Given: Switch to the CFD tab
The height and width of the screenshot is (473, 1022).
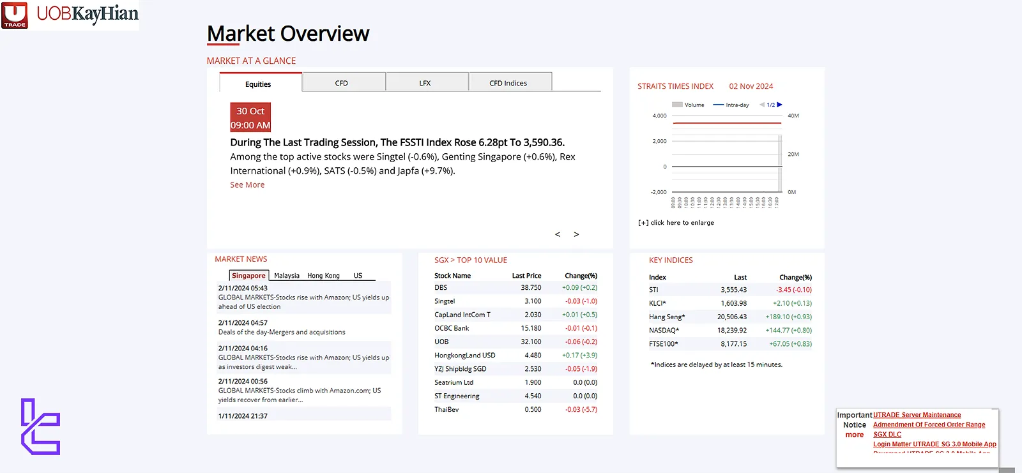Looking at the screenshot, I should tap(344, 82).
